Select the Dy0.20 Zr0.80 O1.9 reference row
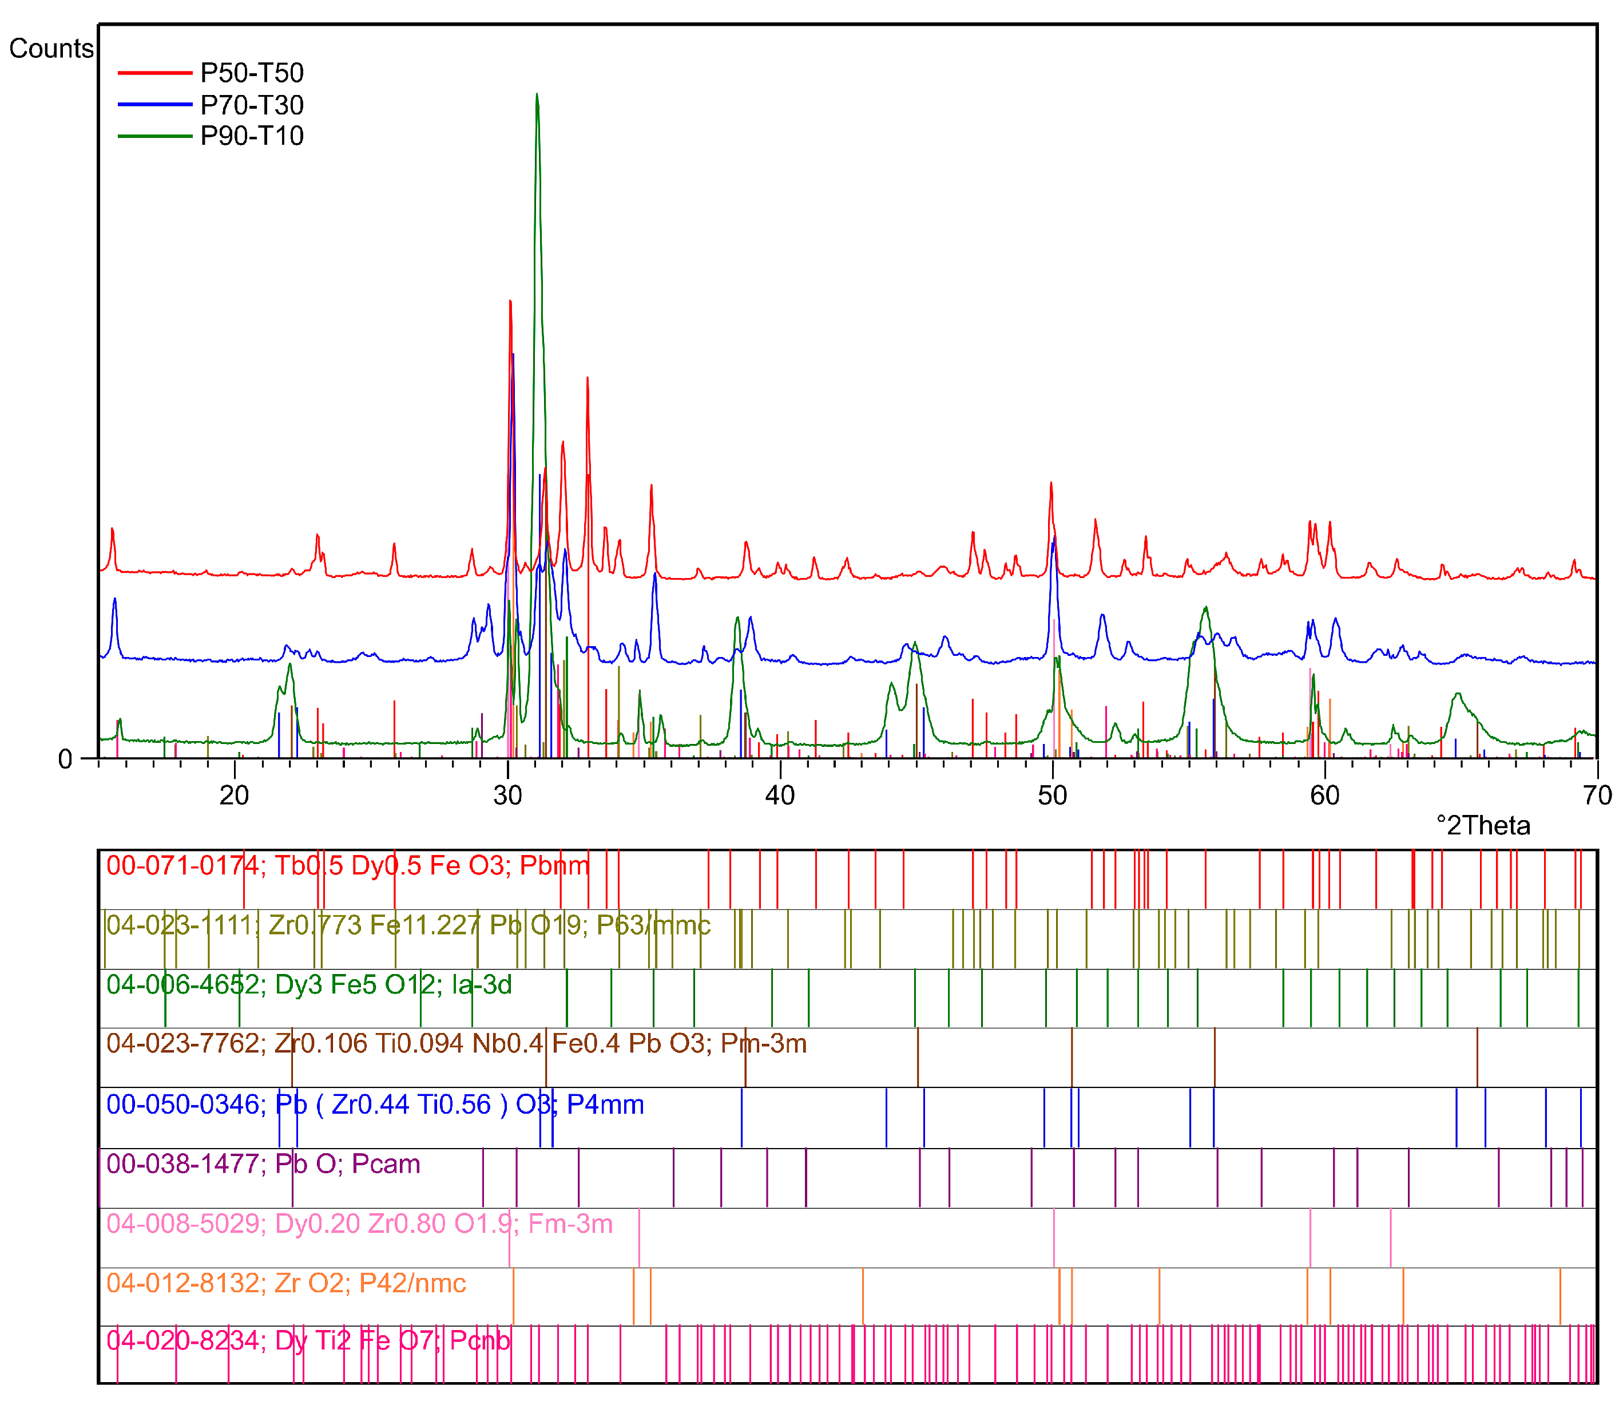 pyautogui.click(x=359, y=1224)
